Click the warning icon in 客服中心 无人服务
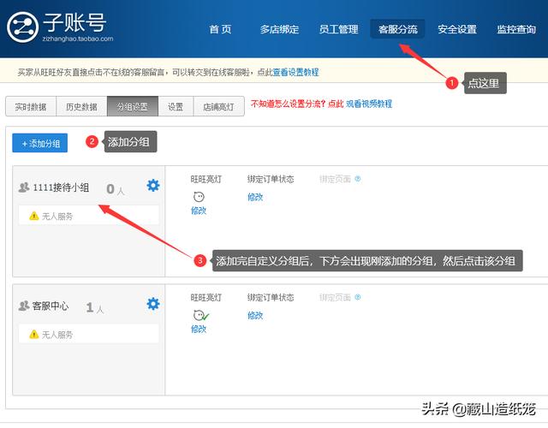548x428 pixels. coord(34,334)
